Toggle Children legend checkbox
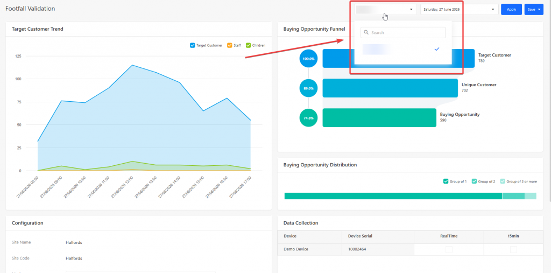 point(248,45)
